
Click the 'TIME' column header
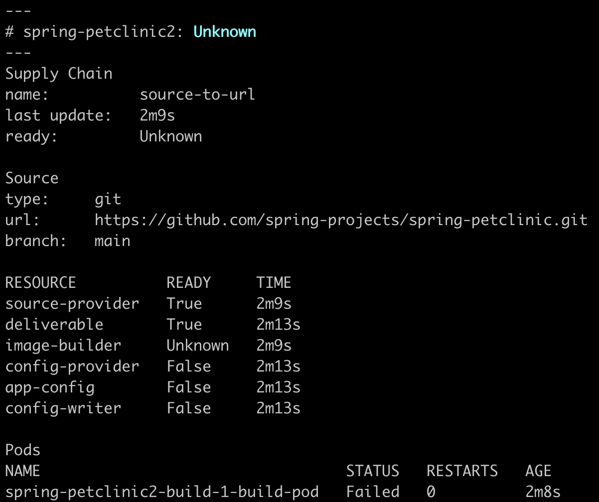coord(274,283)
